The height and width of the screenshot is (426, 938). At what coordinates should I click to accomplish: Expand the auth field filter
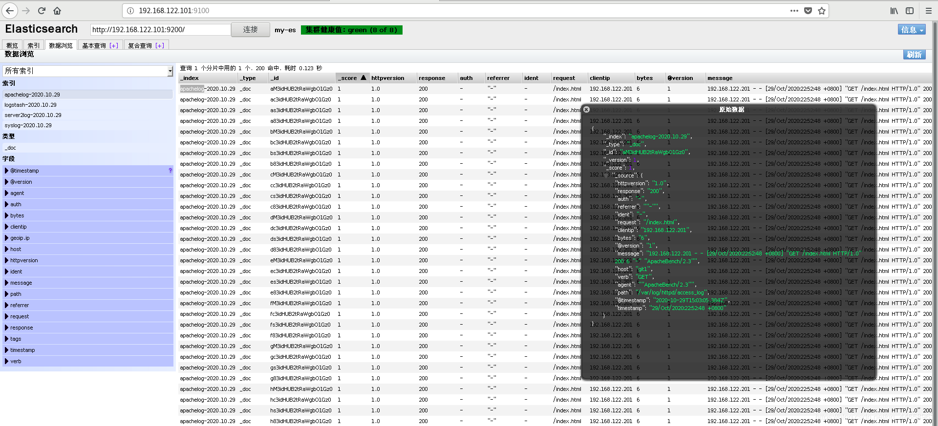coord(88,204)
